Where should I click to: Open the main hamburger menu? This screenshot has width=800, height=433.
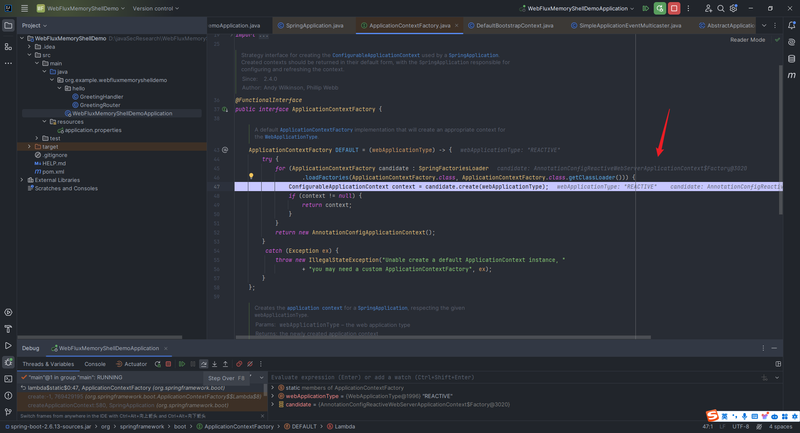[25, 8]
